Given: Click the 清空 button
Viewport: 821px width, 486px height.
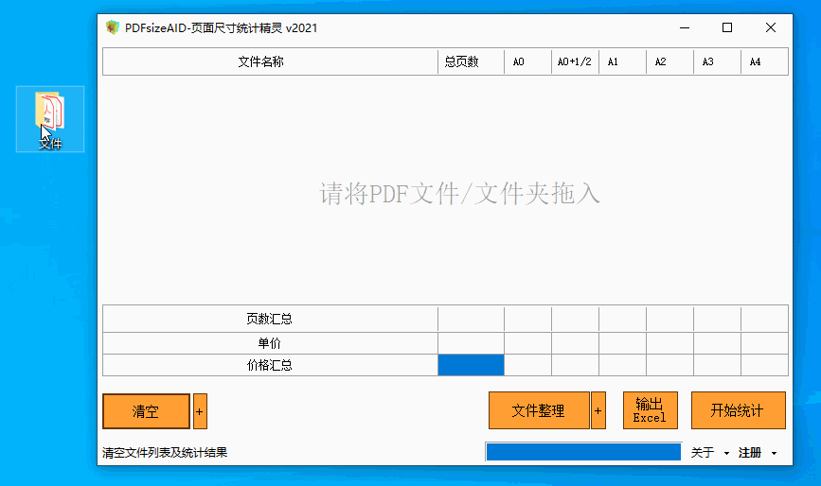Looking at the screenshot, I should [146, 411].
